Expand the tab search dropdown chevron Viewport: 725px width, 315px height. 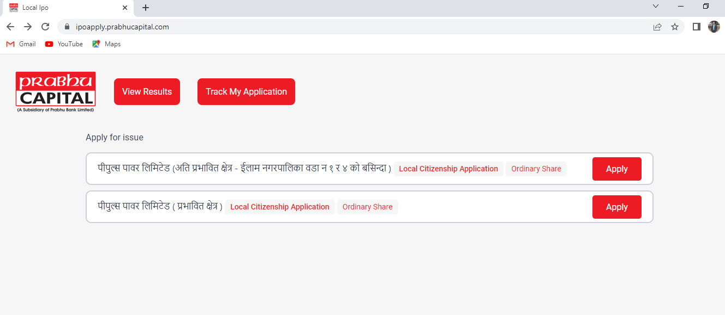pyautogui.click(x=656, y=7)
